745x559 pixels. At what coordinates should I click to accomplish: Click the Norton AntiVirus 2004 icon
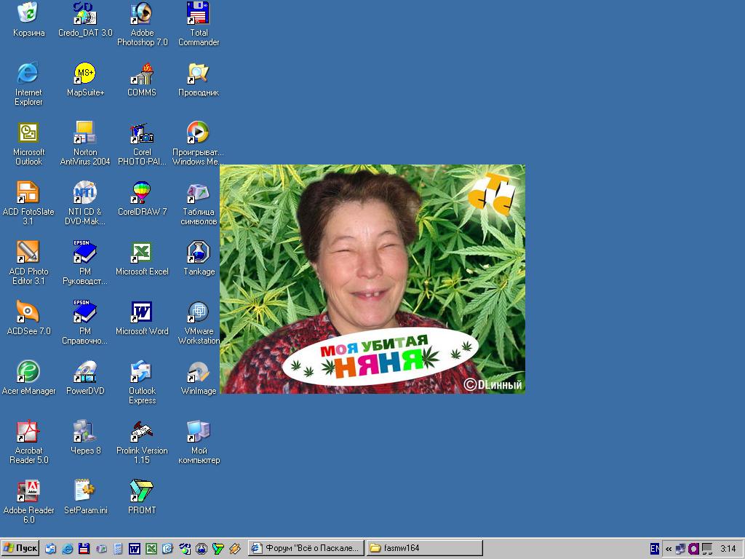click(85, 132)
